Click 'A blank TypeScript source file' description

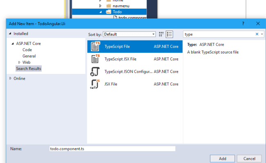(213, 52)
